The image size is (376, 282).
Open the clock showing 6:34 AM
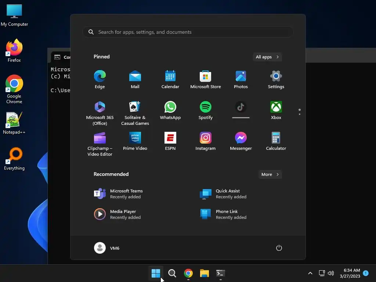[x=350, y=273]
